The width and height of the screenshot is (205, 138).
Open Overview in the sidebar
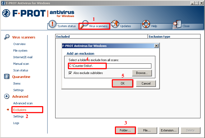tap(19, 44)
